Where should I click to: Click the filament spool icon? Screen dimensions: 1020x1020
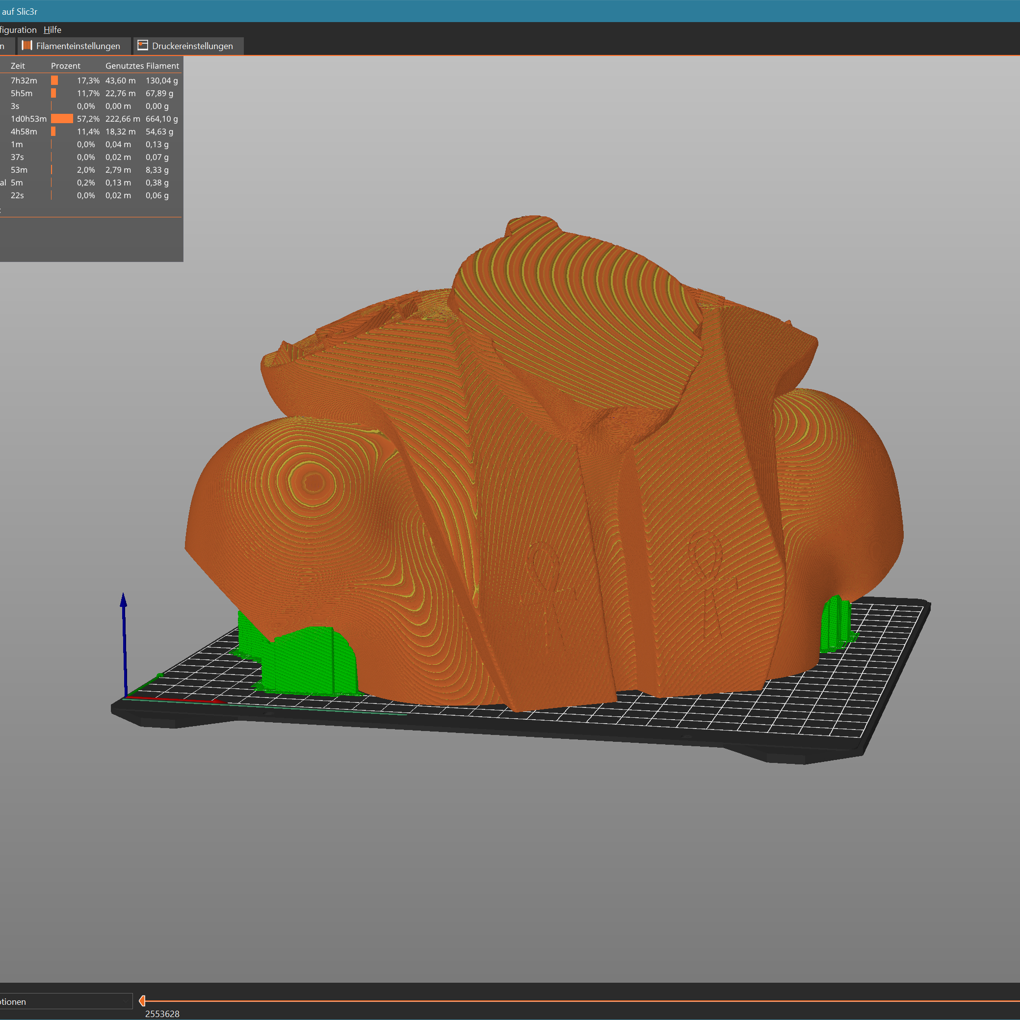pos(27,46)
